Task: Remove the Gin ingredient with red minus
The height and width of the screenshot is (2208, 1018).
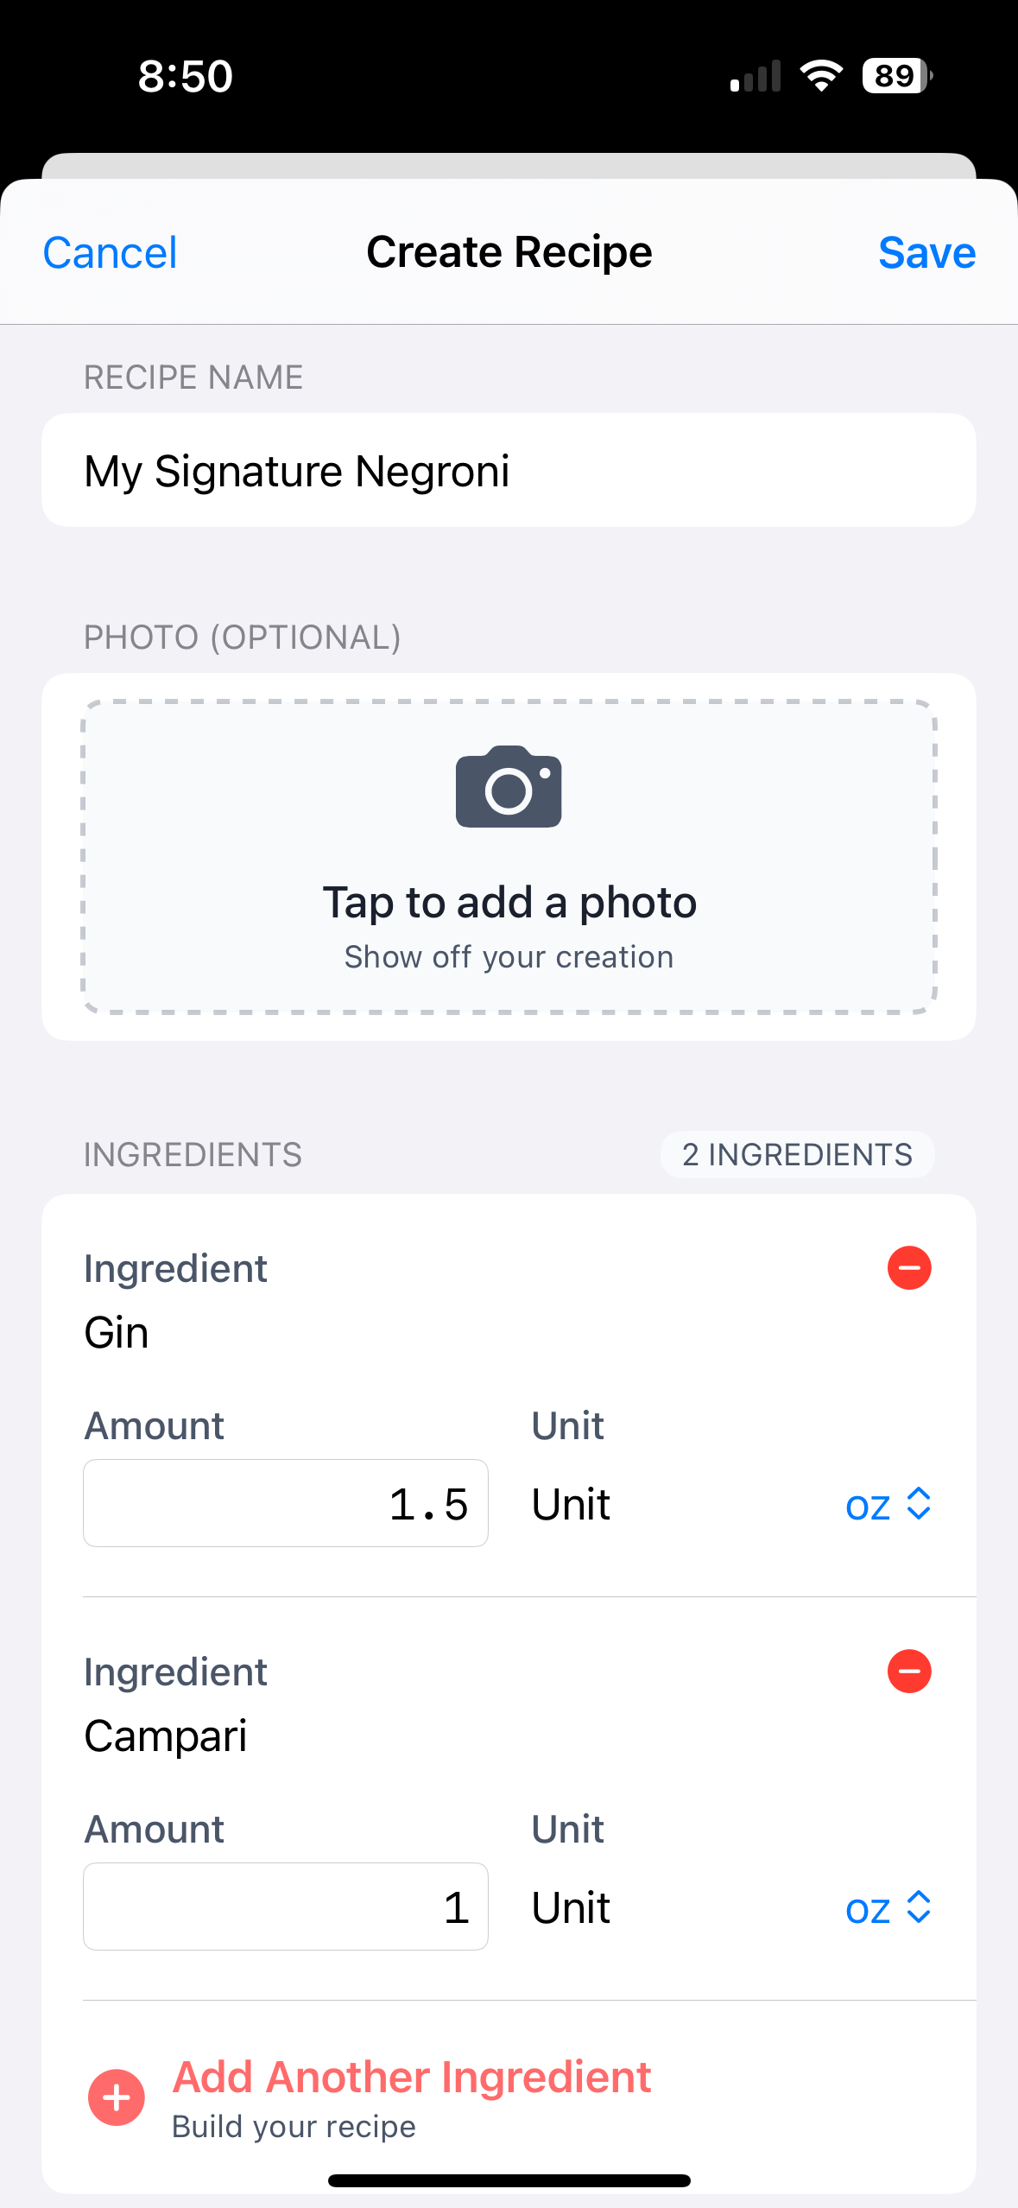Action: [909, 1268]
